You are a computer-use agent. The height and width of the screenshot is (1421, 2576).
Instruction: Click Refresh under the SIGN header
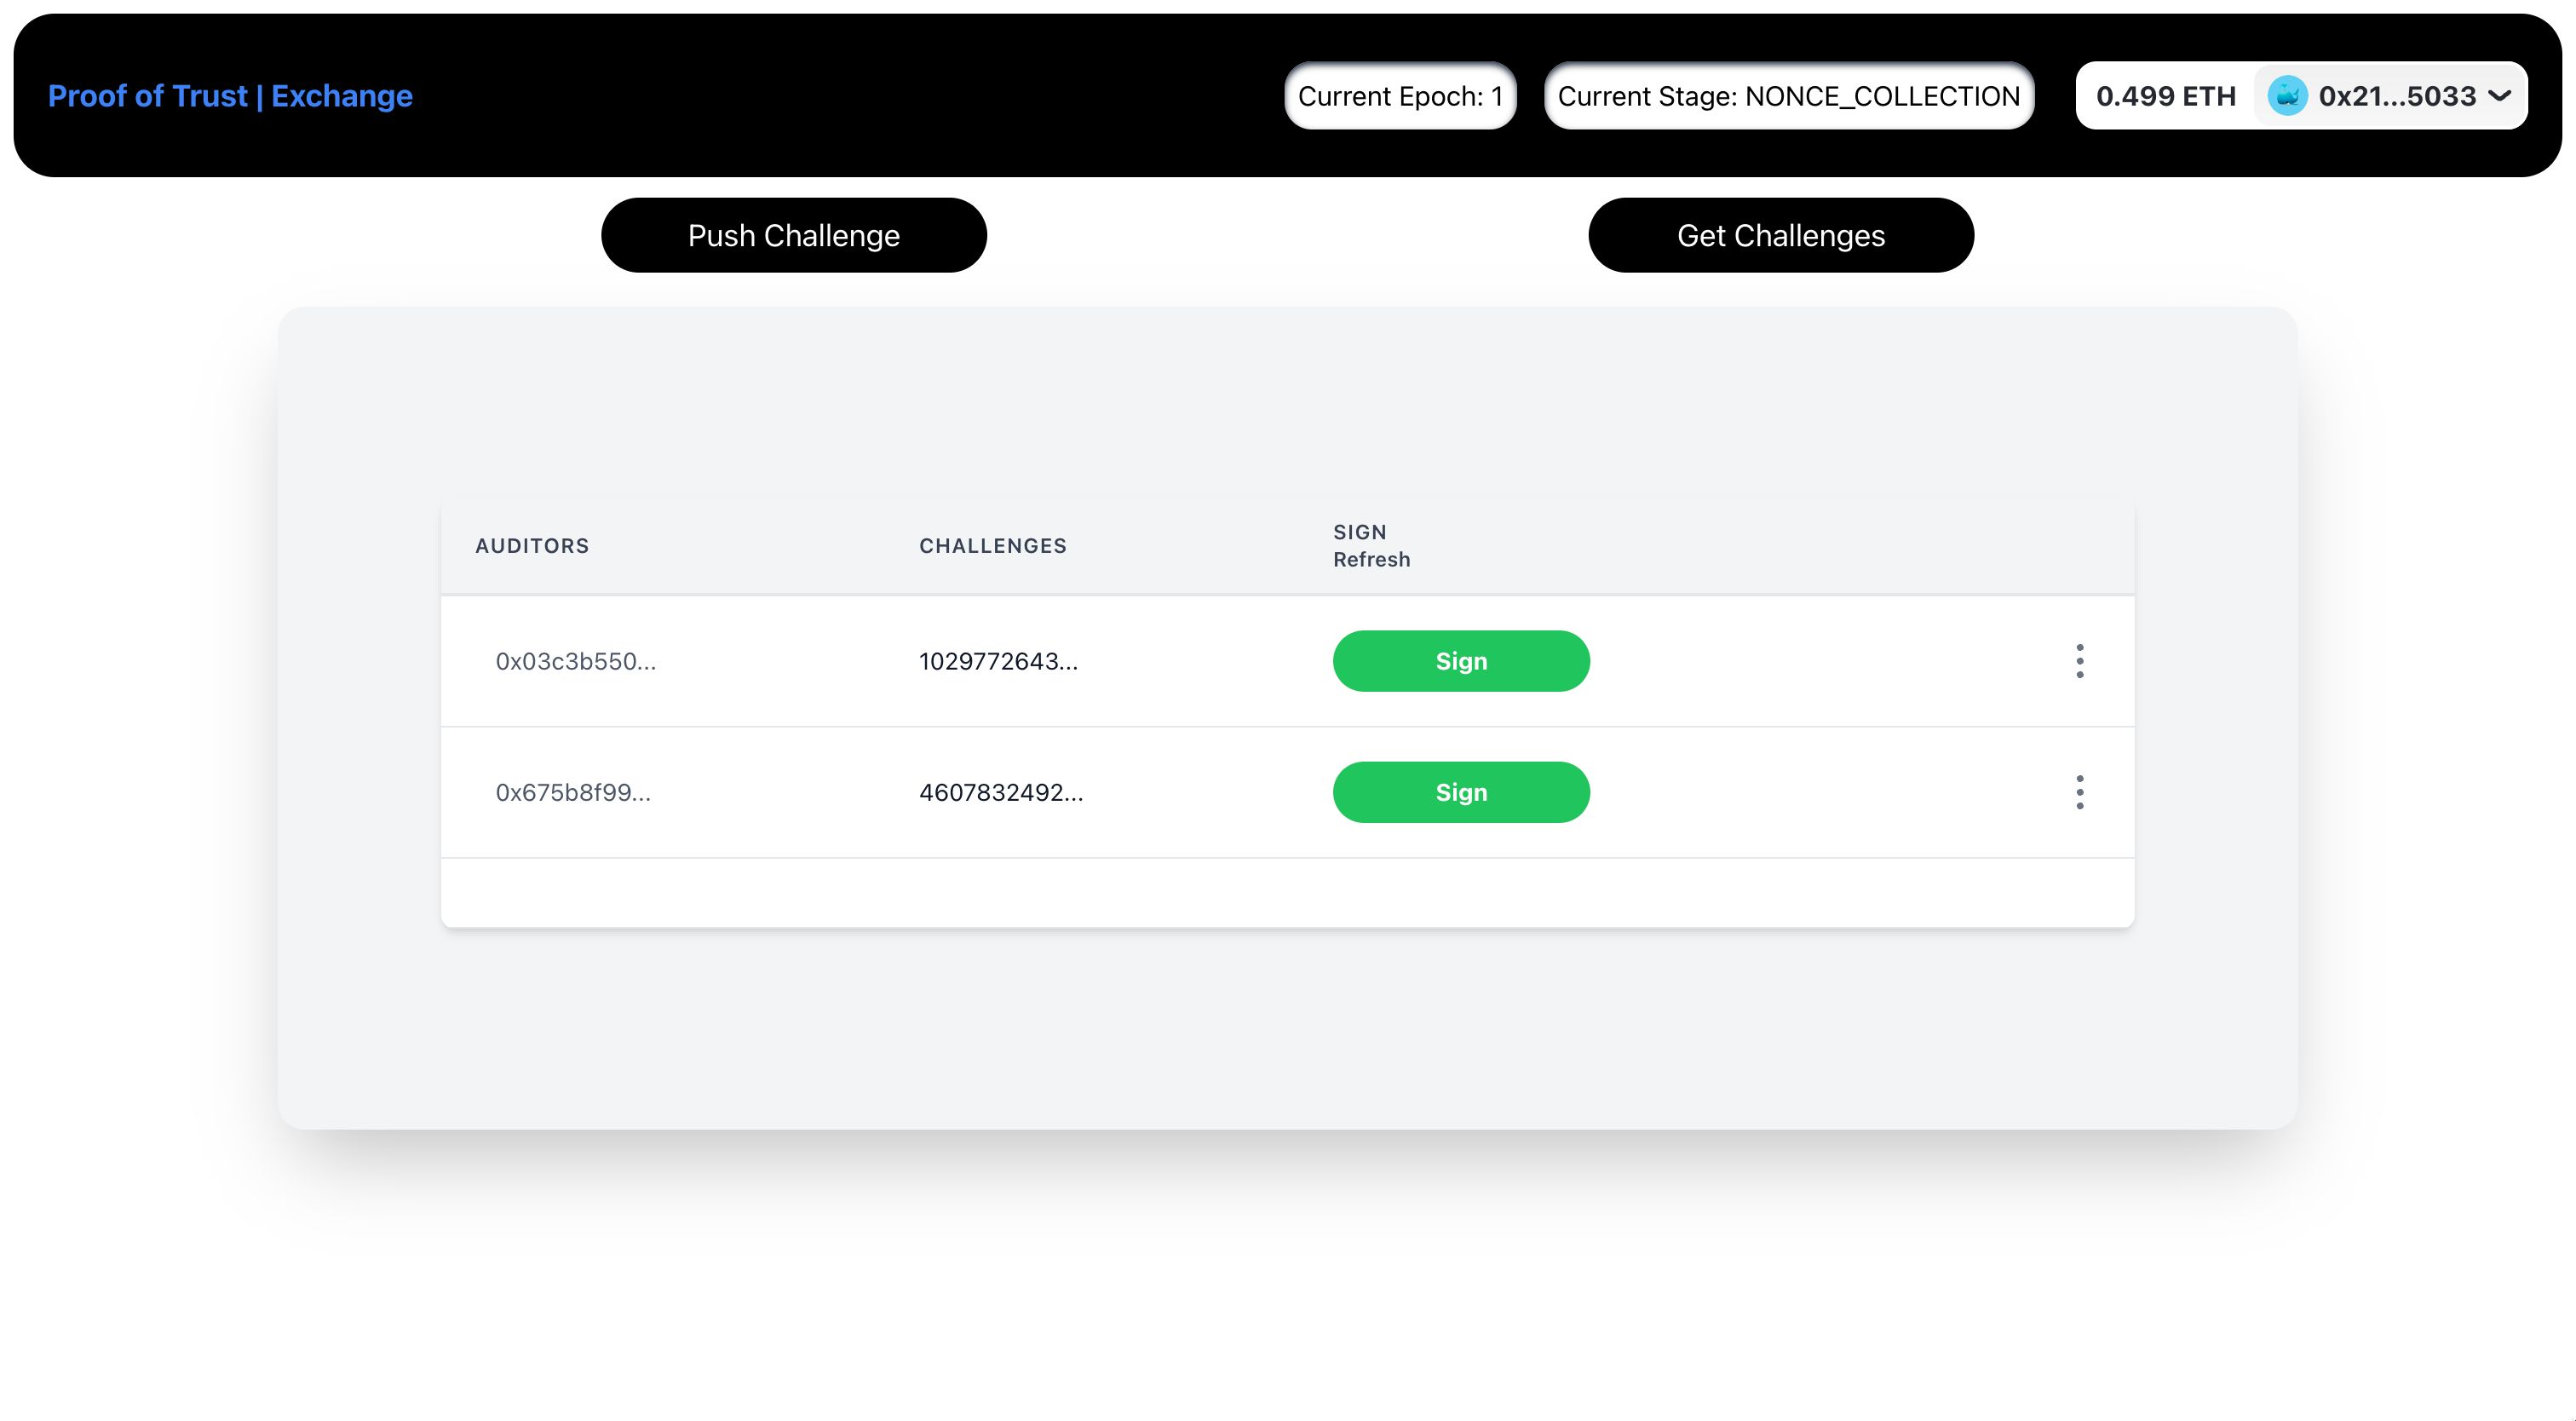tap(1371, 560)
